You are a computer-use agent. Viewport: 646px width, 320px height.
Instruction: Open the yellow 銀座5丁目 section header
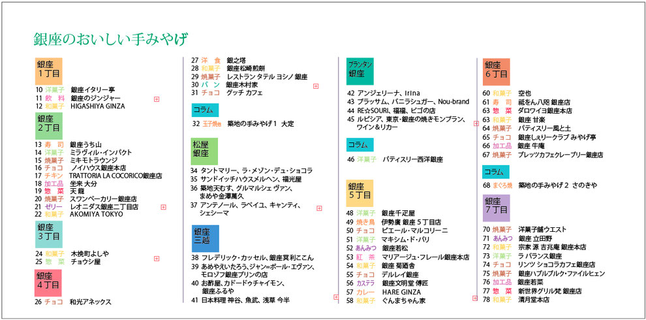click(x=360, y=193)
